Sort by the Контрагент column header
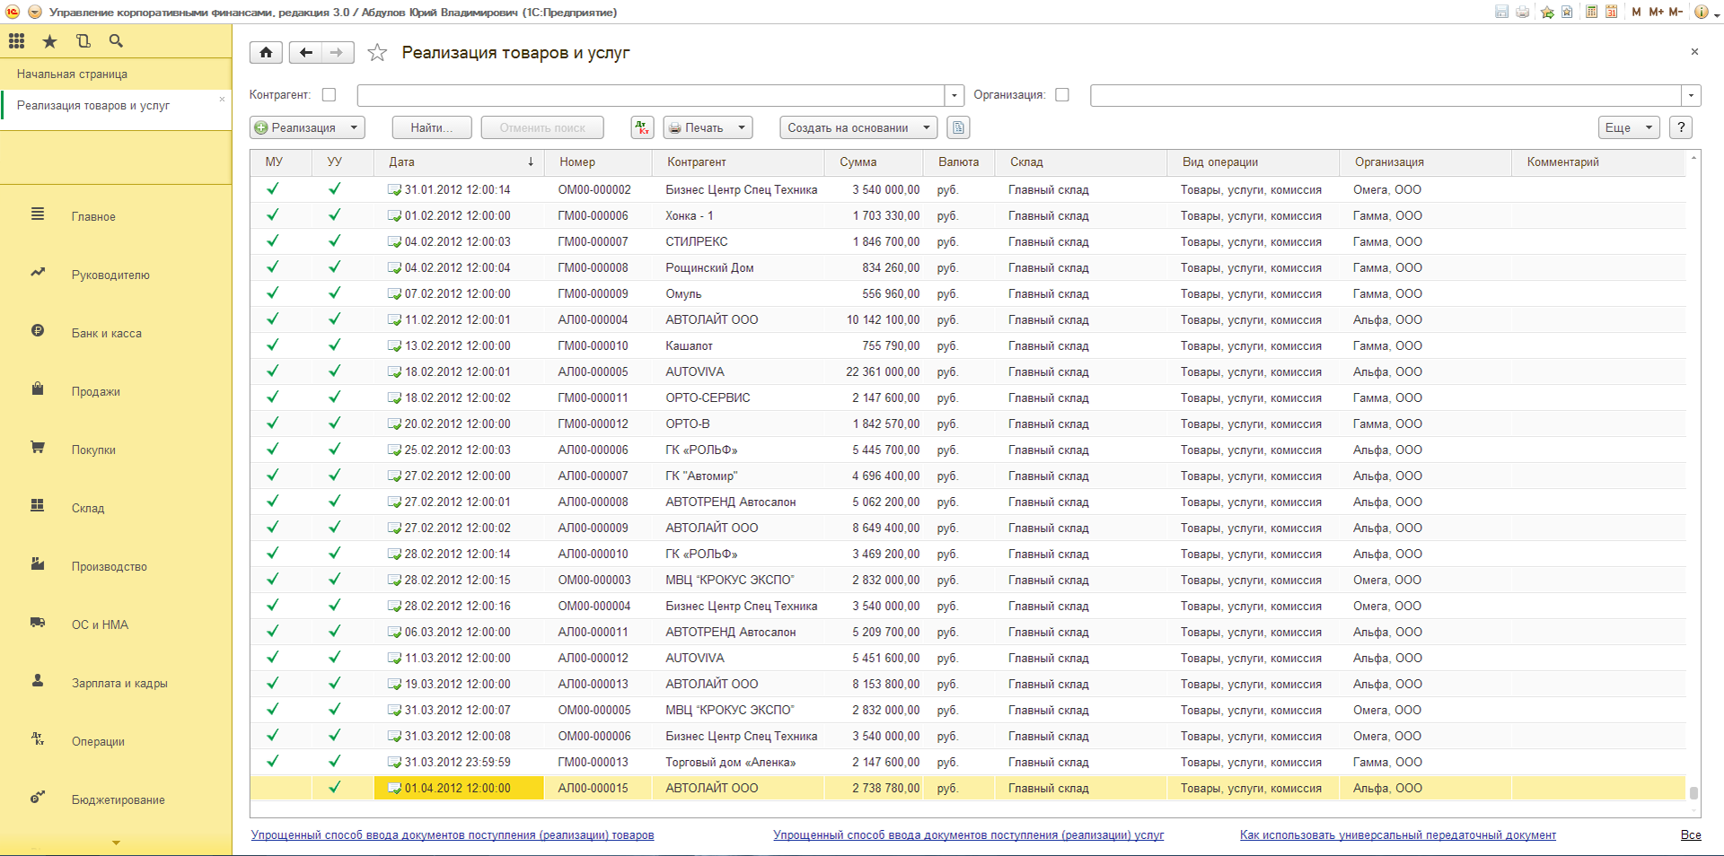The width and height of the screenshot is (1724, 856). click(x=738, y=162)
